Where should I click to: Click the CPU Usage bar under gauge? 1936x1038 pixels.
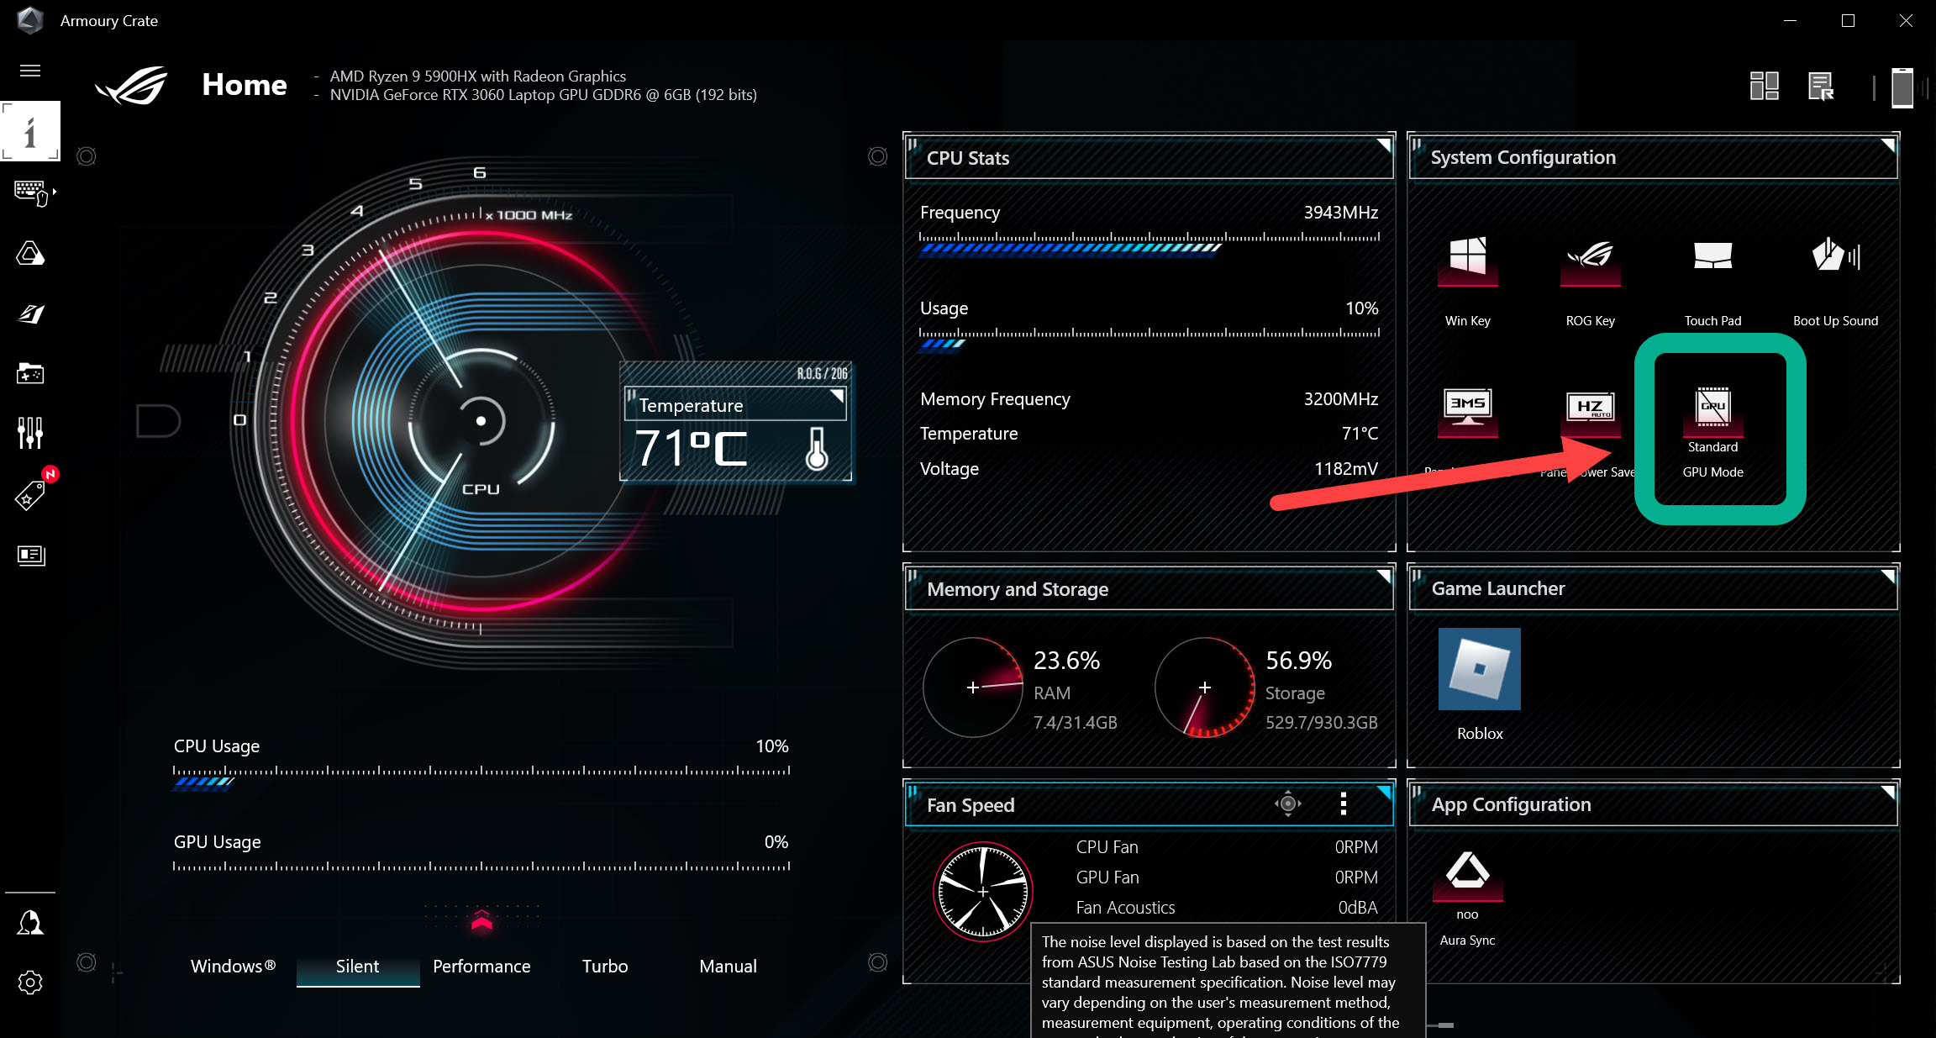coord(481,777)
